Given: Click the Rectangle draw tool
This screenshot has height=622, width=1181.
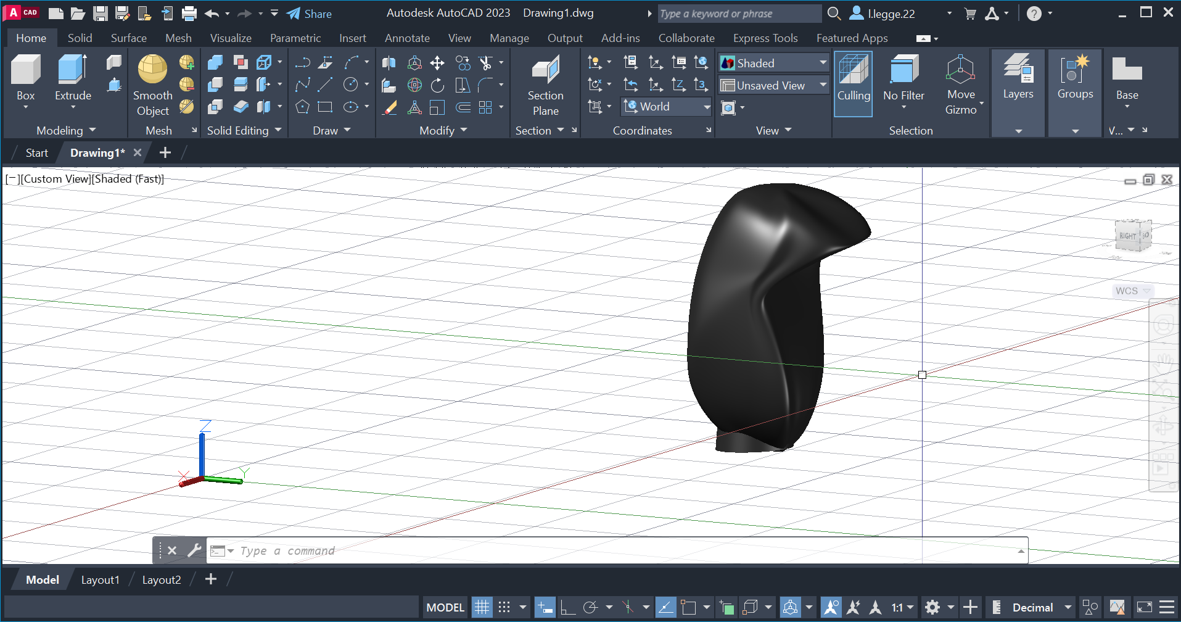Looking at the screenshot, I should pos(326,107).
